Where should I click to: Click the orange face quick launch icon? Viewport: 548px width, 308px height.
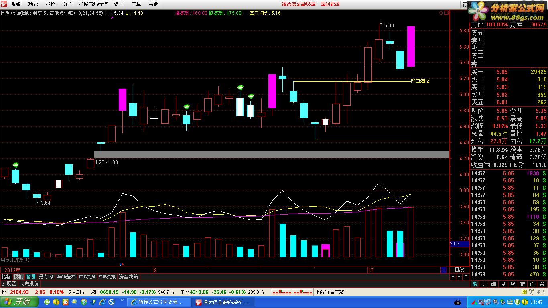[65, 302]
